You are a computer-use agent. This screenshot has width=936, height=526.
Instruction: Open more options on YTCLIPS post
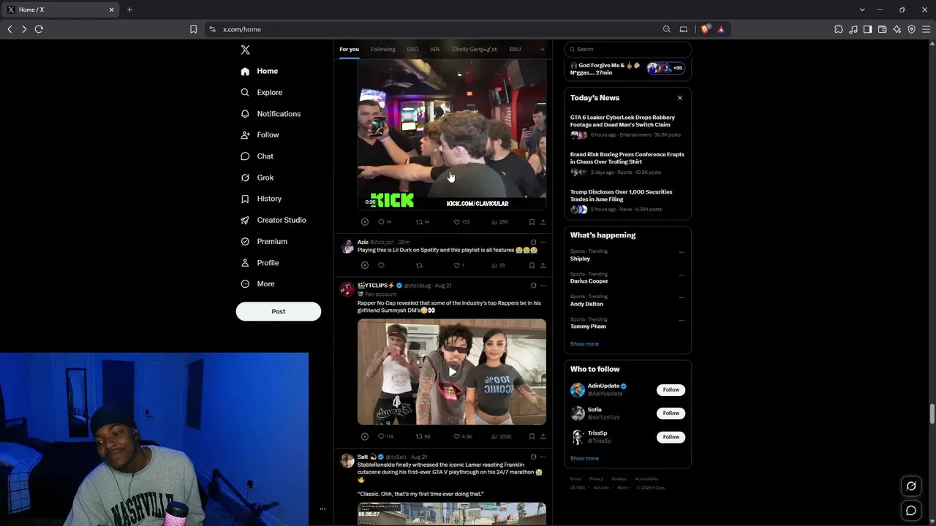[x=543, y=286]
